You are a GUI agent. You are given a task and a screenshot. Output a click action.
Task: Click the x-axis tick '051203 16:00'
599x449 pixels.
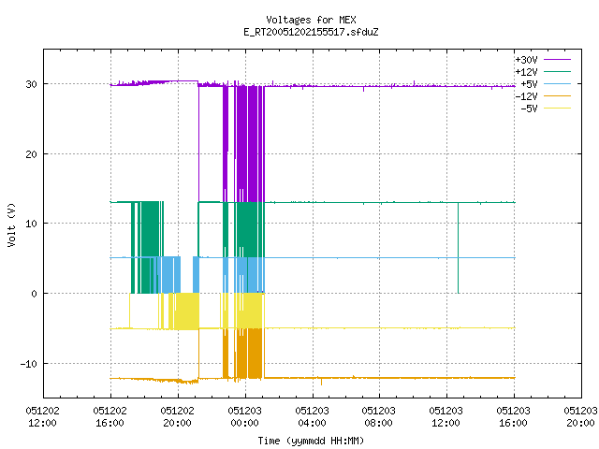(x=514, y=417)
